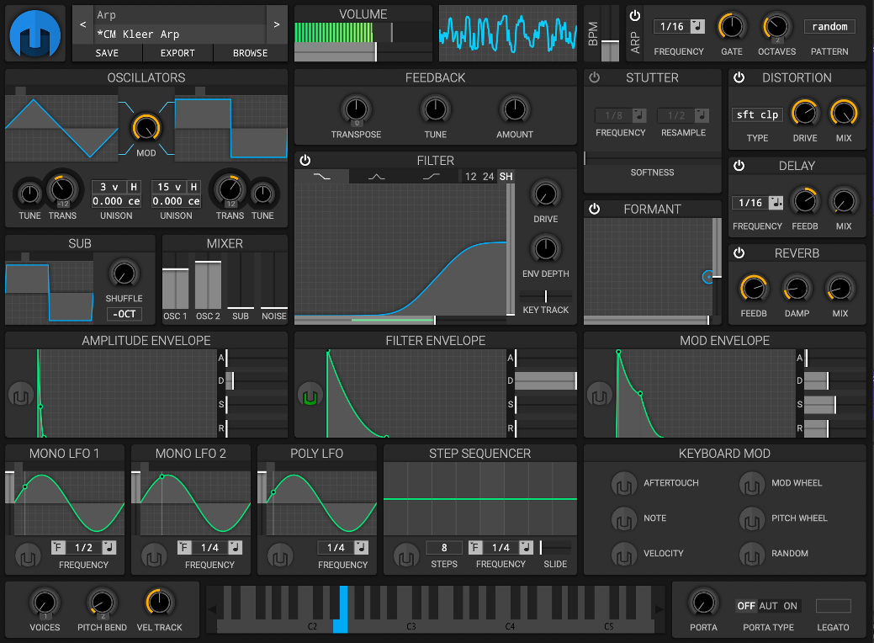The width and height of the screenshot is (874, 643).
Task: Select the Filter Envelope modulation source icon
Action: pyautogui.click(x=310, y=394)
